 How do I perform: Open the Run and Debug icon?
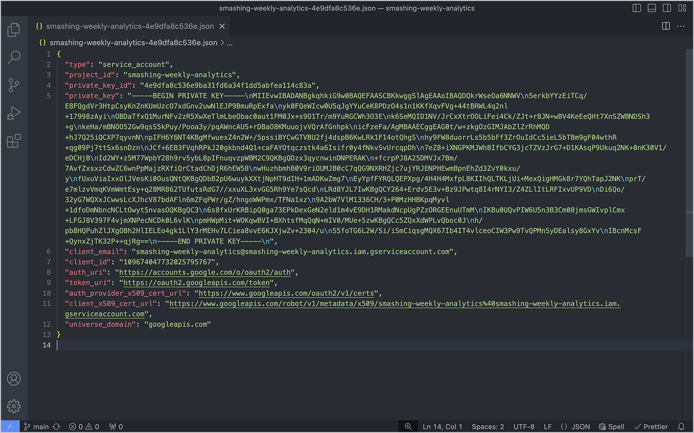click(14, 113)
